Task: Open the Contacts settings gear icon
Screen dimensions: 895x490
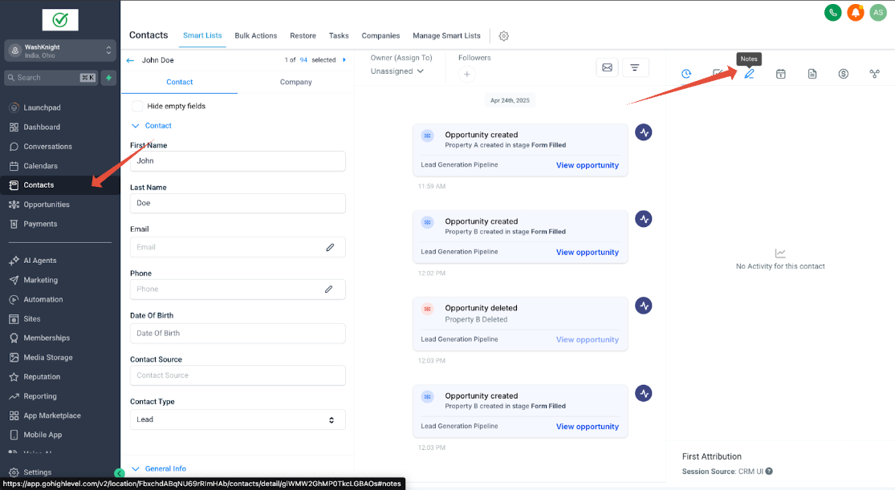Action: pyautogui.click(x=504, y=36)
